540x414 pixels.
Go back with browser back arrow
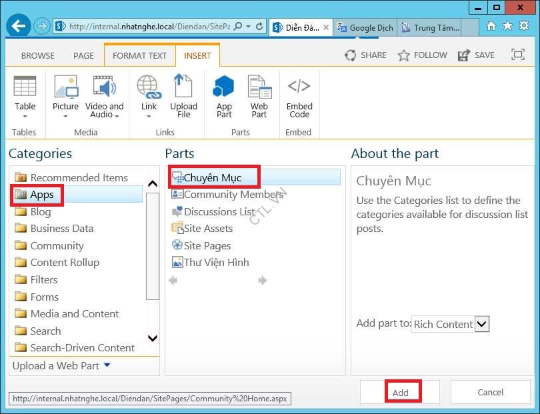19,26
